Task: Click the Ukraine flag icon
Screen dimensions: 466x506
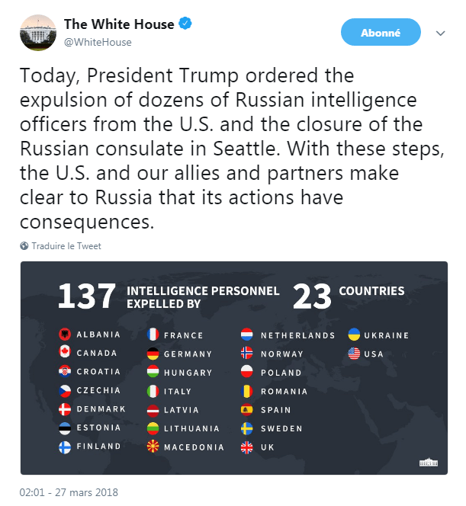Action: click(355, 335)
